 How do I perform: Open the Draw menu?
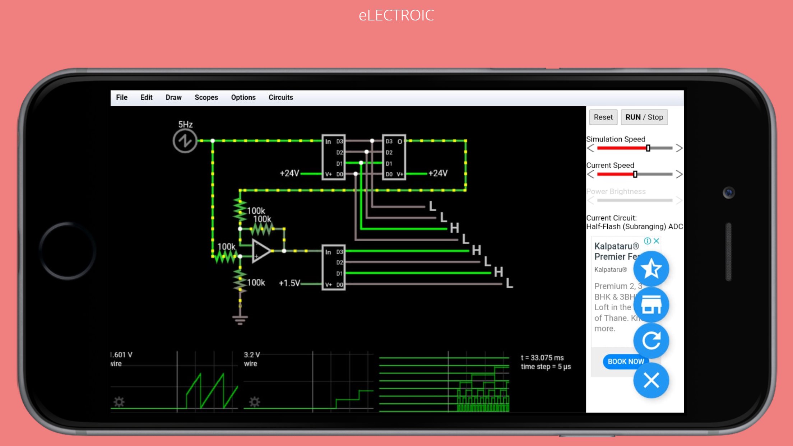pos(173,97)
